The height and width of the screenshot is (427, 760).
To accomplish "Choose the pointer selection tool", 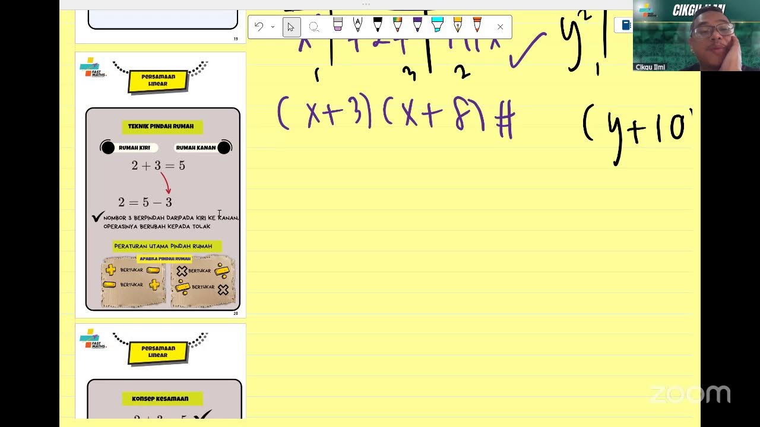I will [292, 27].
